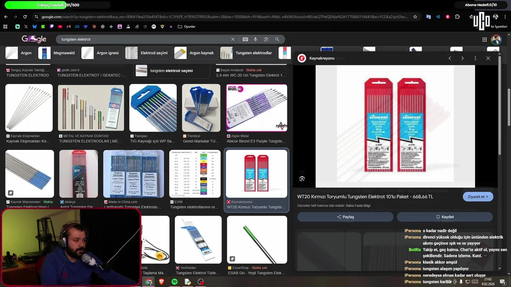Search inside image with lens icon on preview
The image size is (511, 287).
point(302,179)
